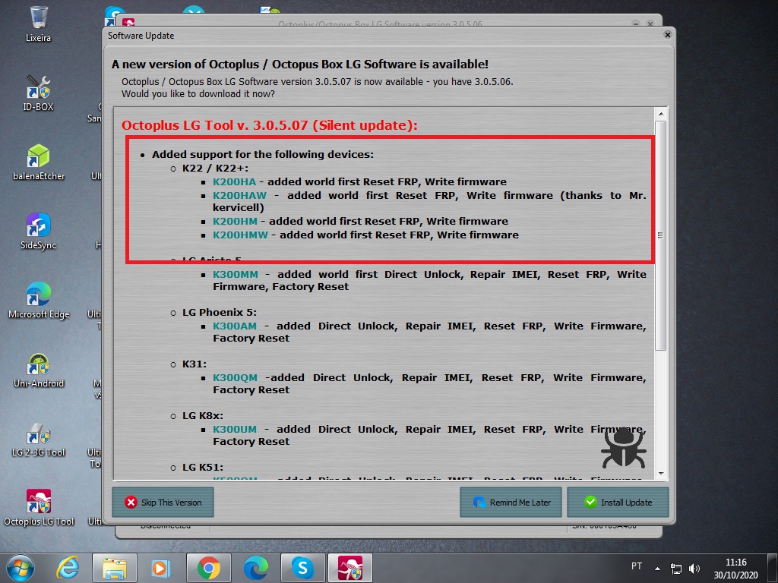
Task: Show hidden system tray icons
Action: pos(657,569)
